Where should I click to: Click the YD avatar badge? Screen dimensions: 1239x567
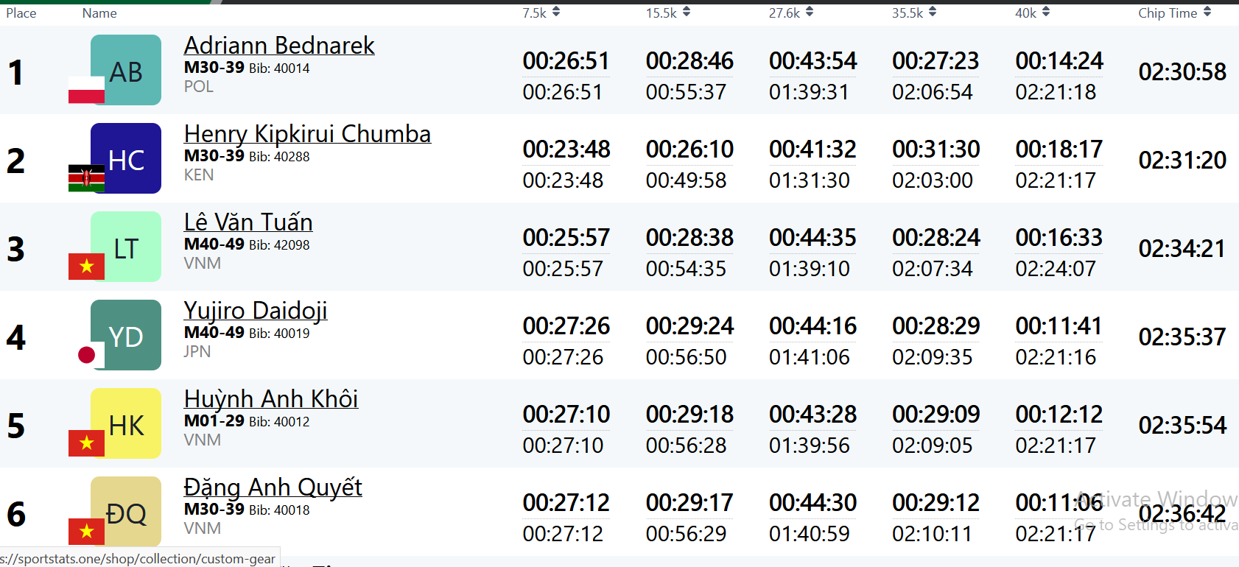point(126,335)
